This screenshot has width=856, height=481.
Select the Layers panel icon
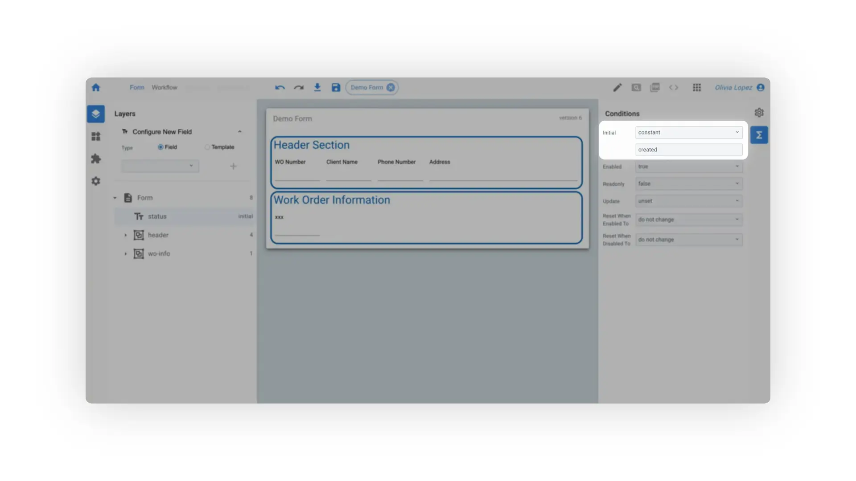click(95, 114)
